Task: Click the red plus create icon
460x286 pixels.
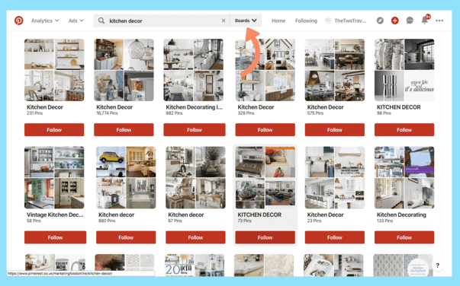Action: tap(395, 21)
